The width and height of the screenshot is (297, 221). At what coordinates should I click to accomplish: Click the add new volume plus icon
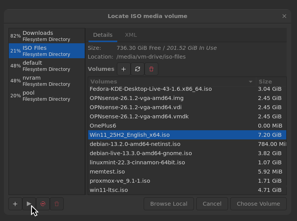(x=123, y=69)
